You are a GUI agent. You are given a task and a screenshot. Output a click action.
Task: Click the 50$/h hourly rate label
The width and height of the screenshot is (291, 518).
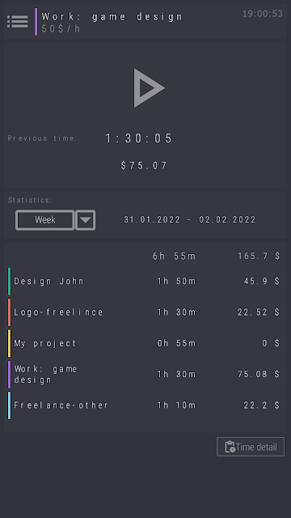click(x=61, y=29)
